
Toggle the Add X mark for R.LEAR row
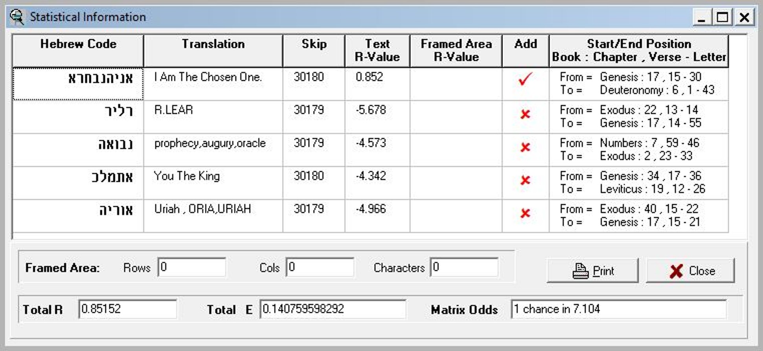pos(525,114)
